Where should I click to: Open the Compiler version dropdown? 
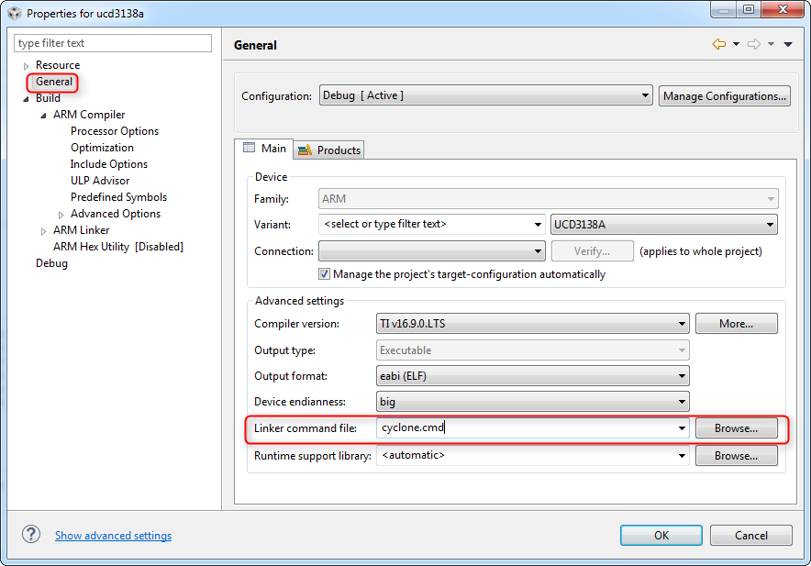click(533, 324)
